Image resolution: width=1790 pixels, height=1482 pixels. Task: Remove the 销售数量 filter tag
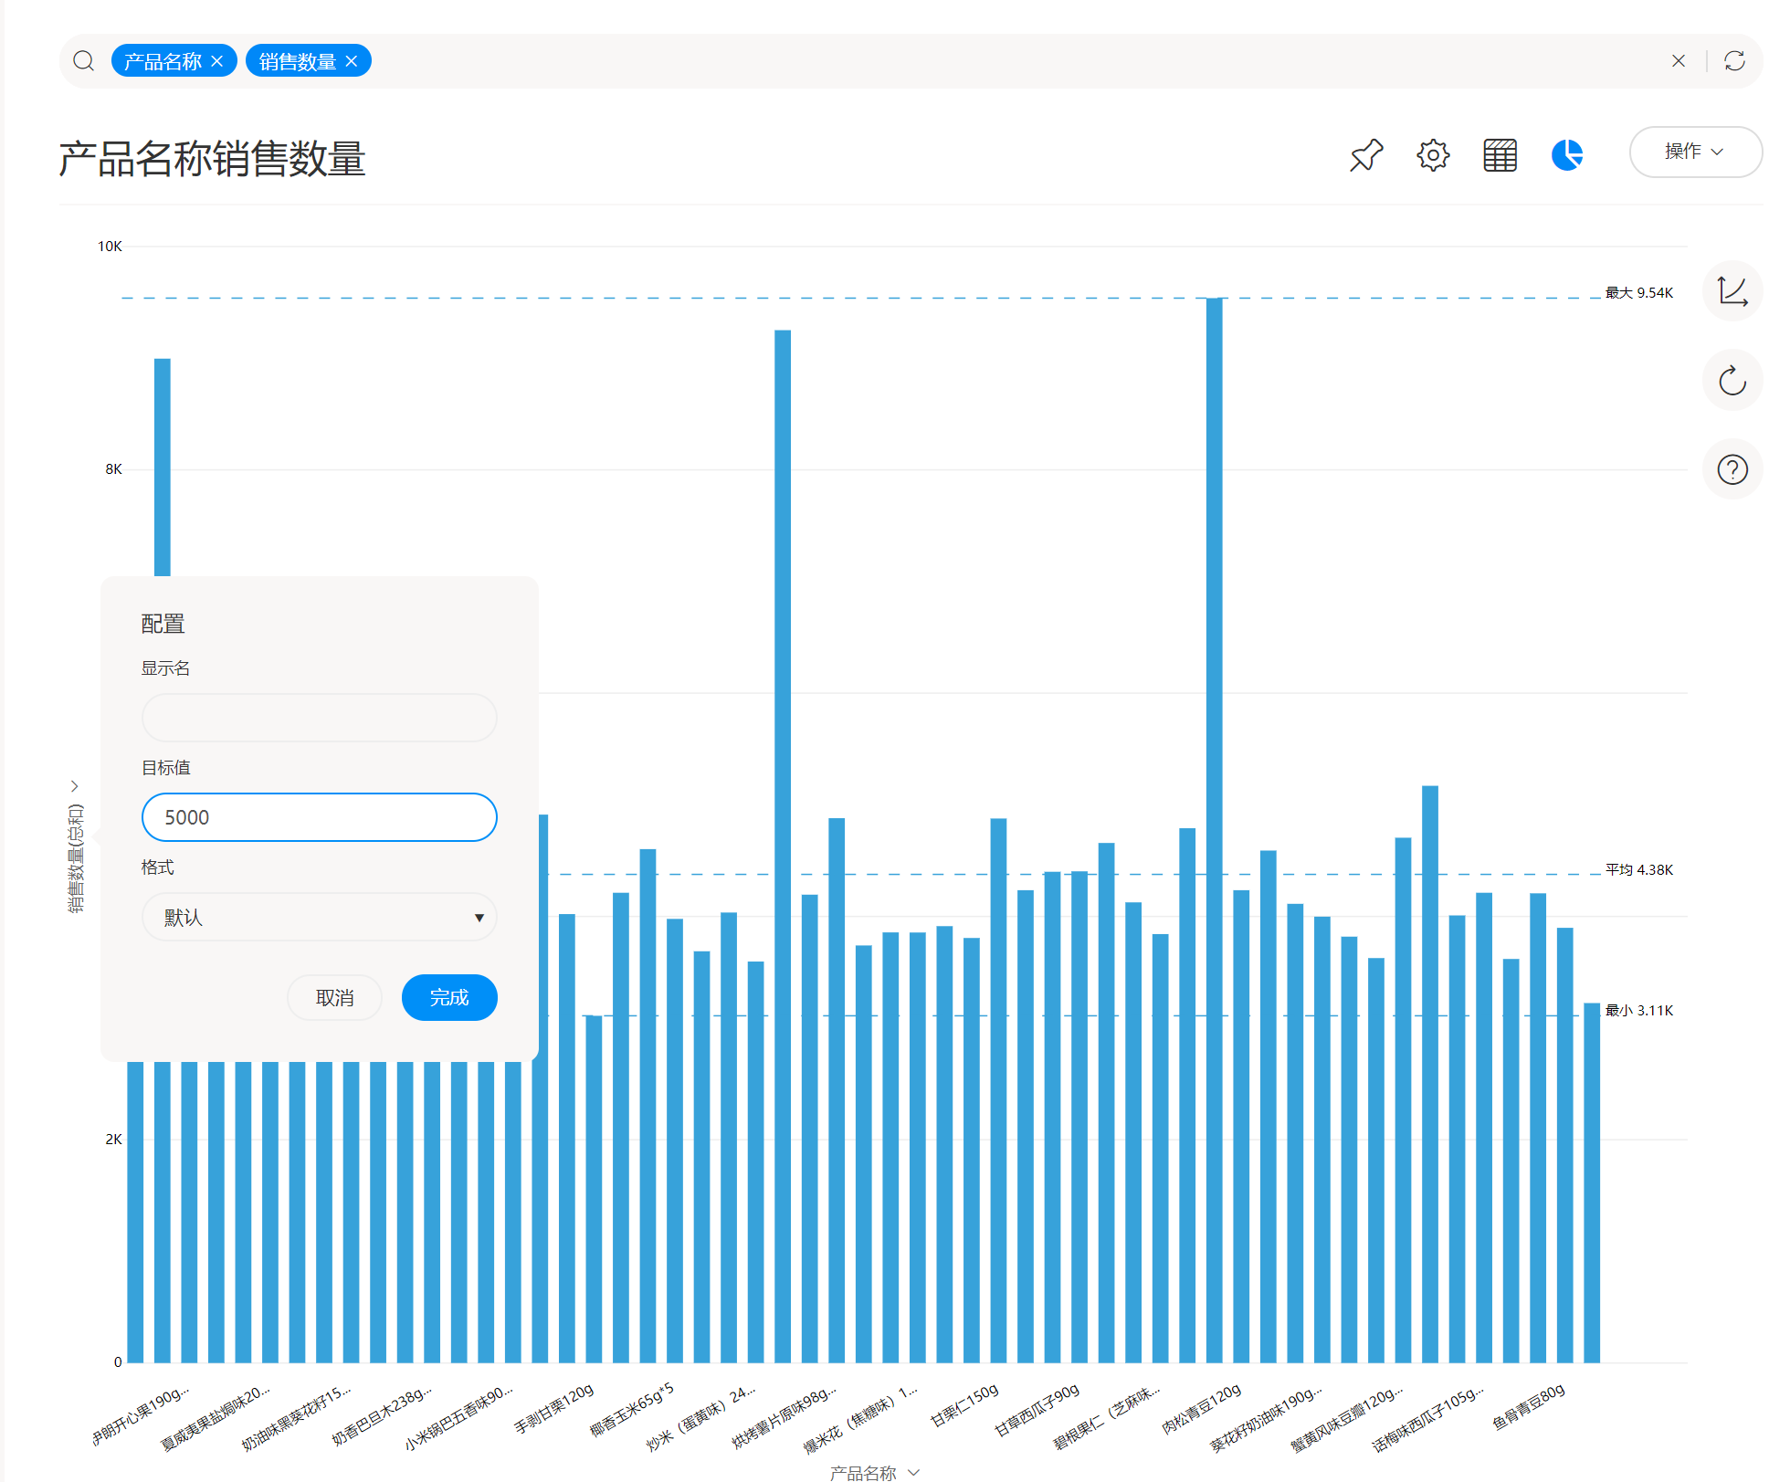coord(352,61)
